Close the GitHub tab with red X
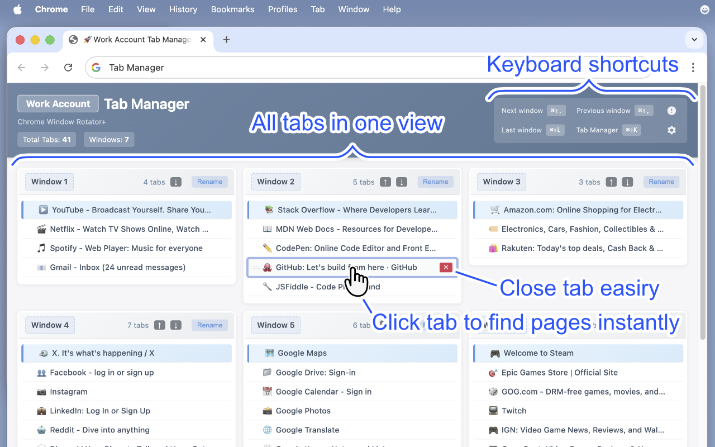Viewport: 715px width, 447px height. coord(446,268)
